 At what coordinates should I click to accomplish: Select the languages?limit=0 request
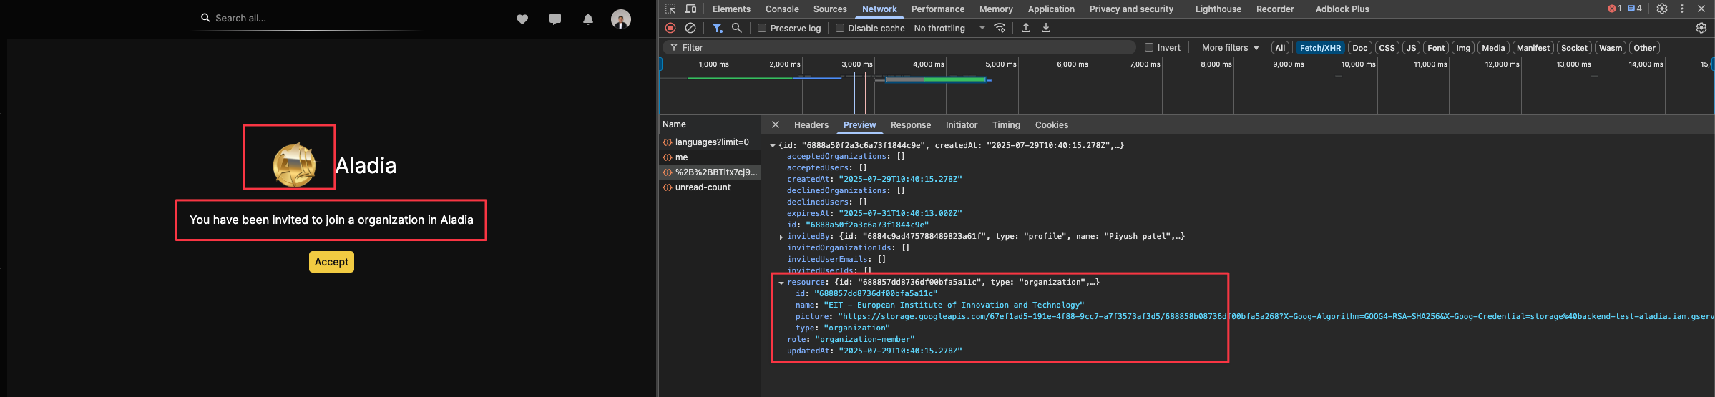point(710,142)
